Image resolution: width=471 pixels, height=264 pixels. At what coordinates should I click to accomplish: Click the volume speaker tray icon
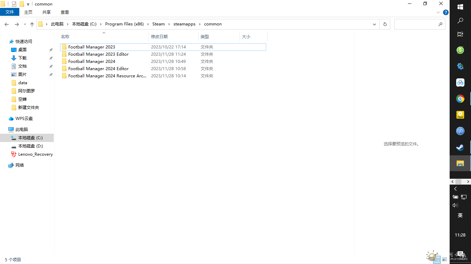tap(455, 205)
